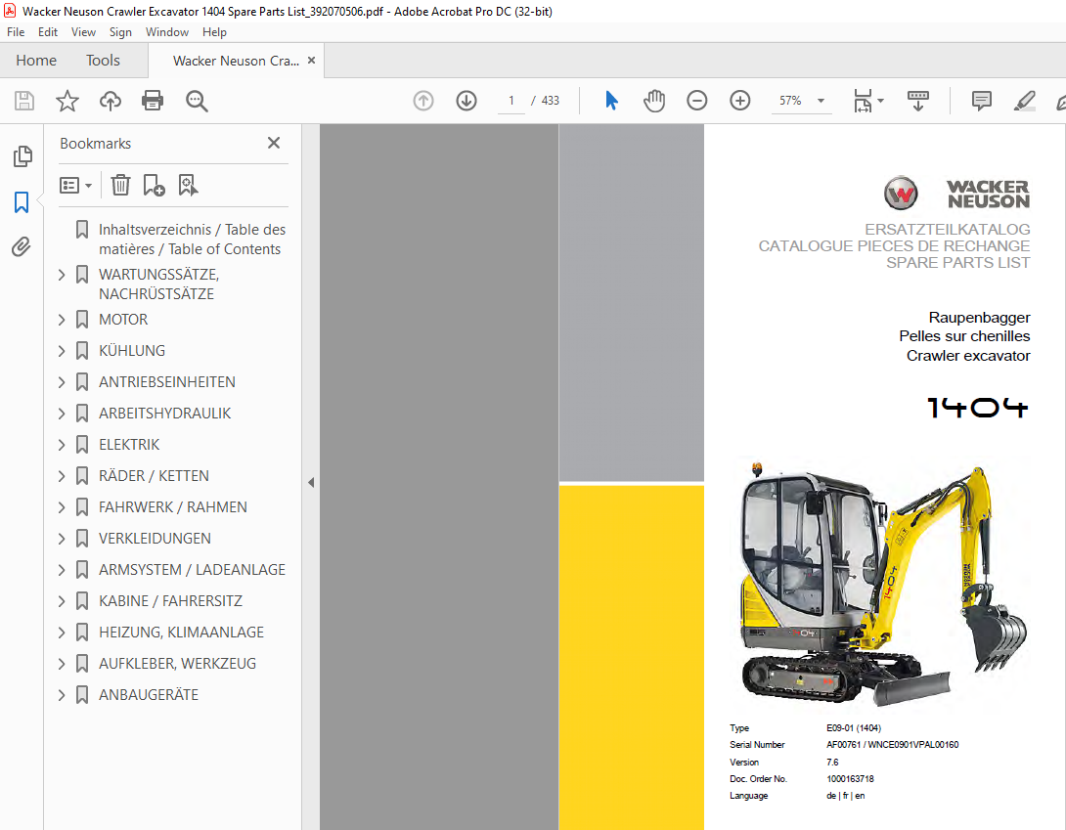Open the Sign menu
Viewport: 1066px width, 830px height.
(x=120, y=32)
